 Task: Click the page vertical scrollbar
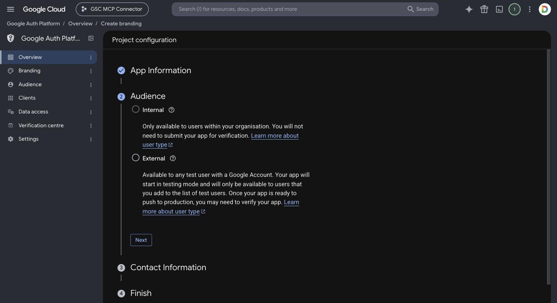[x=549, y=167]
